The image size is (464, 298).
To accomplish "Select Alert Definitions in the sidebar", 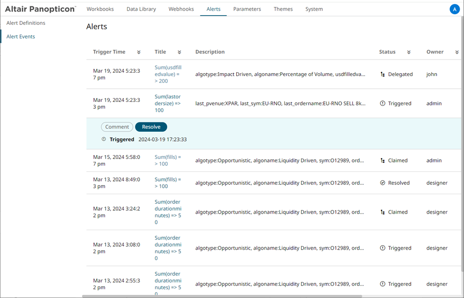I will point(26,23).
